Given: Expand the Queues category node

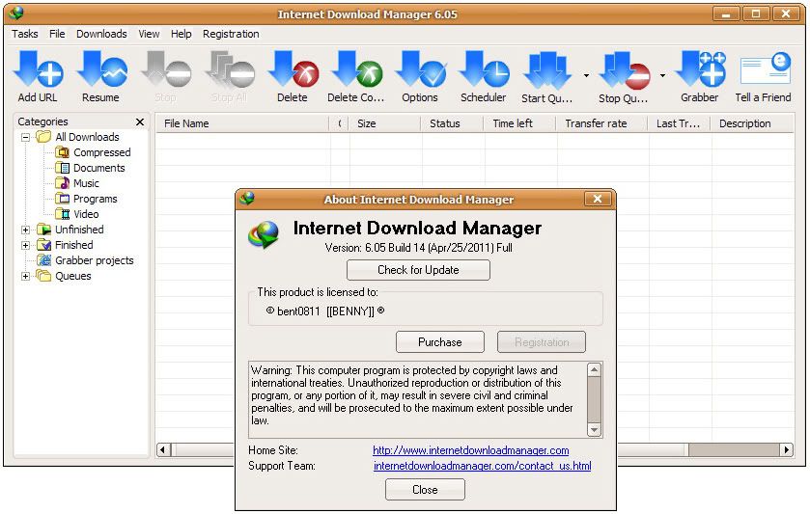Looking at the screenshot, I should [26, 276].
